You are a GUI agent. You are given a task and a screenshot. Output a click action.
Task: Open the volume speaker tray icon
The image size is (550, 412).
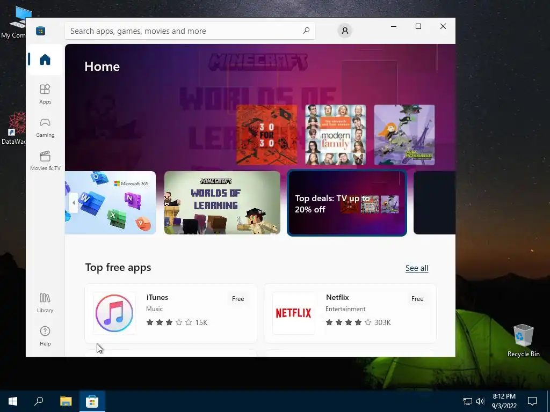tap(480, 401)
